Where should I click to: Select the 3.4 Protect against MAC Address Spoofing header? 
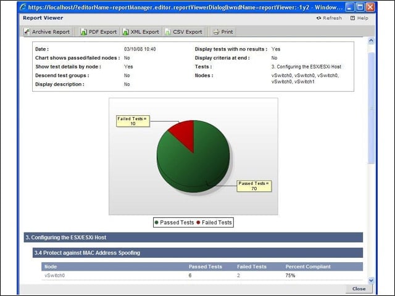197,253
